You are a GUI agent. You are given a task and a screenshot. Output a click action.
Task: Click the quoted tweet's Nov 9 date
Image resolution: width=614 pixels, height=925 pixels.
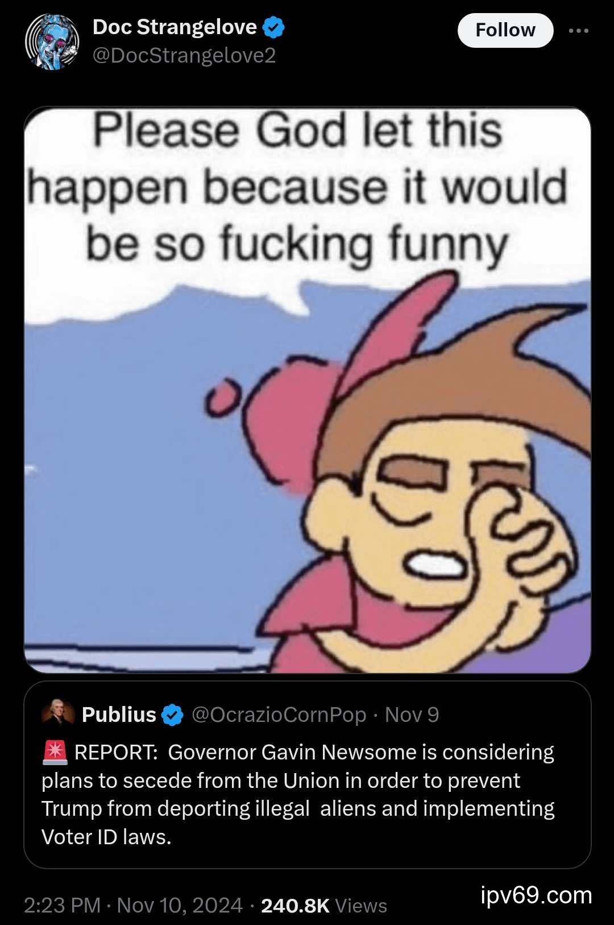tap(412, 715)
